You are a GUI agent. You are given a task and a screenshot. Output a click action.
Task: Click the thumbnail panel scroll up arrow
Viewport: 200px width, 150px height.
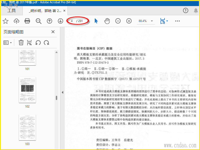tap(56, 52)
